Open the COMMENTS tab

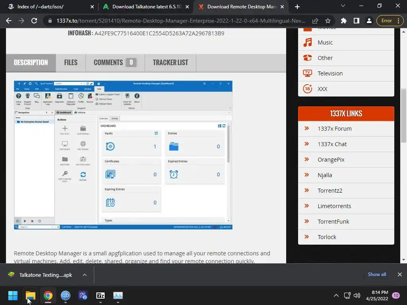coord(115,62)
